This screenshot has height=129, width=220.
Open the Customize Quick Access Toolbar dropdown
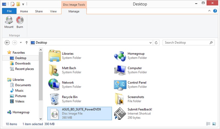pyautogui.click(x=23, y=4)
